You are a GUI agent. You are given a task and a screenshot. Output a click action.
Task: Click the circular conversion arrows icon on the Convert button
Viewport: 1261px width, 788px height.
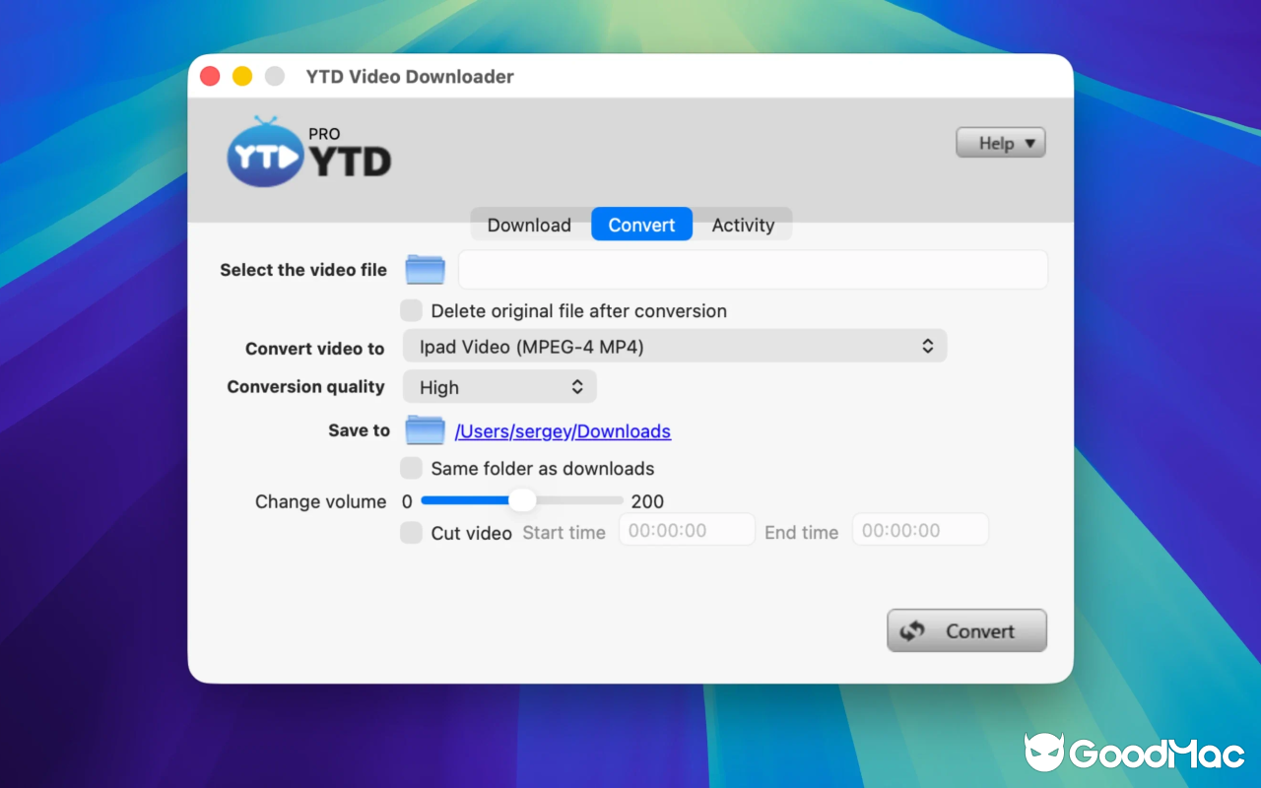[911, 630]
